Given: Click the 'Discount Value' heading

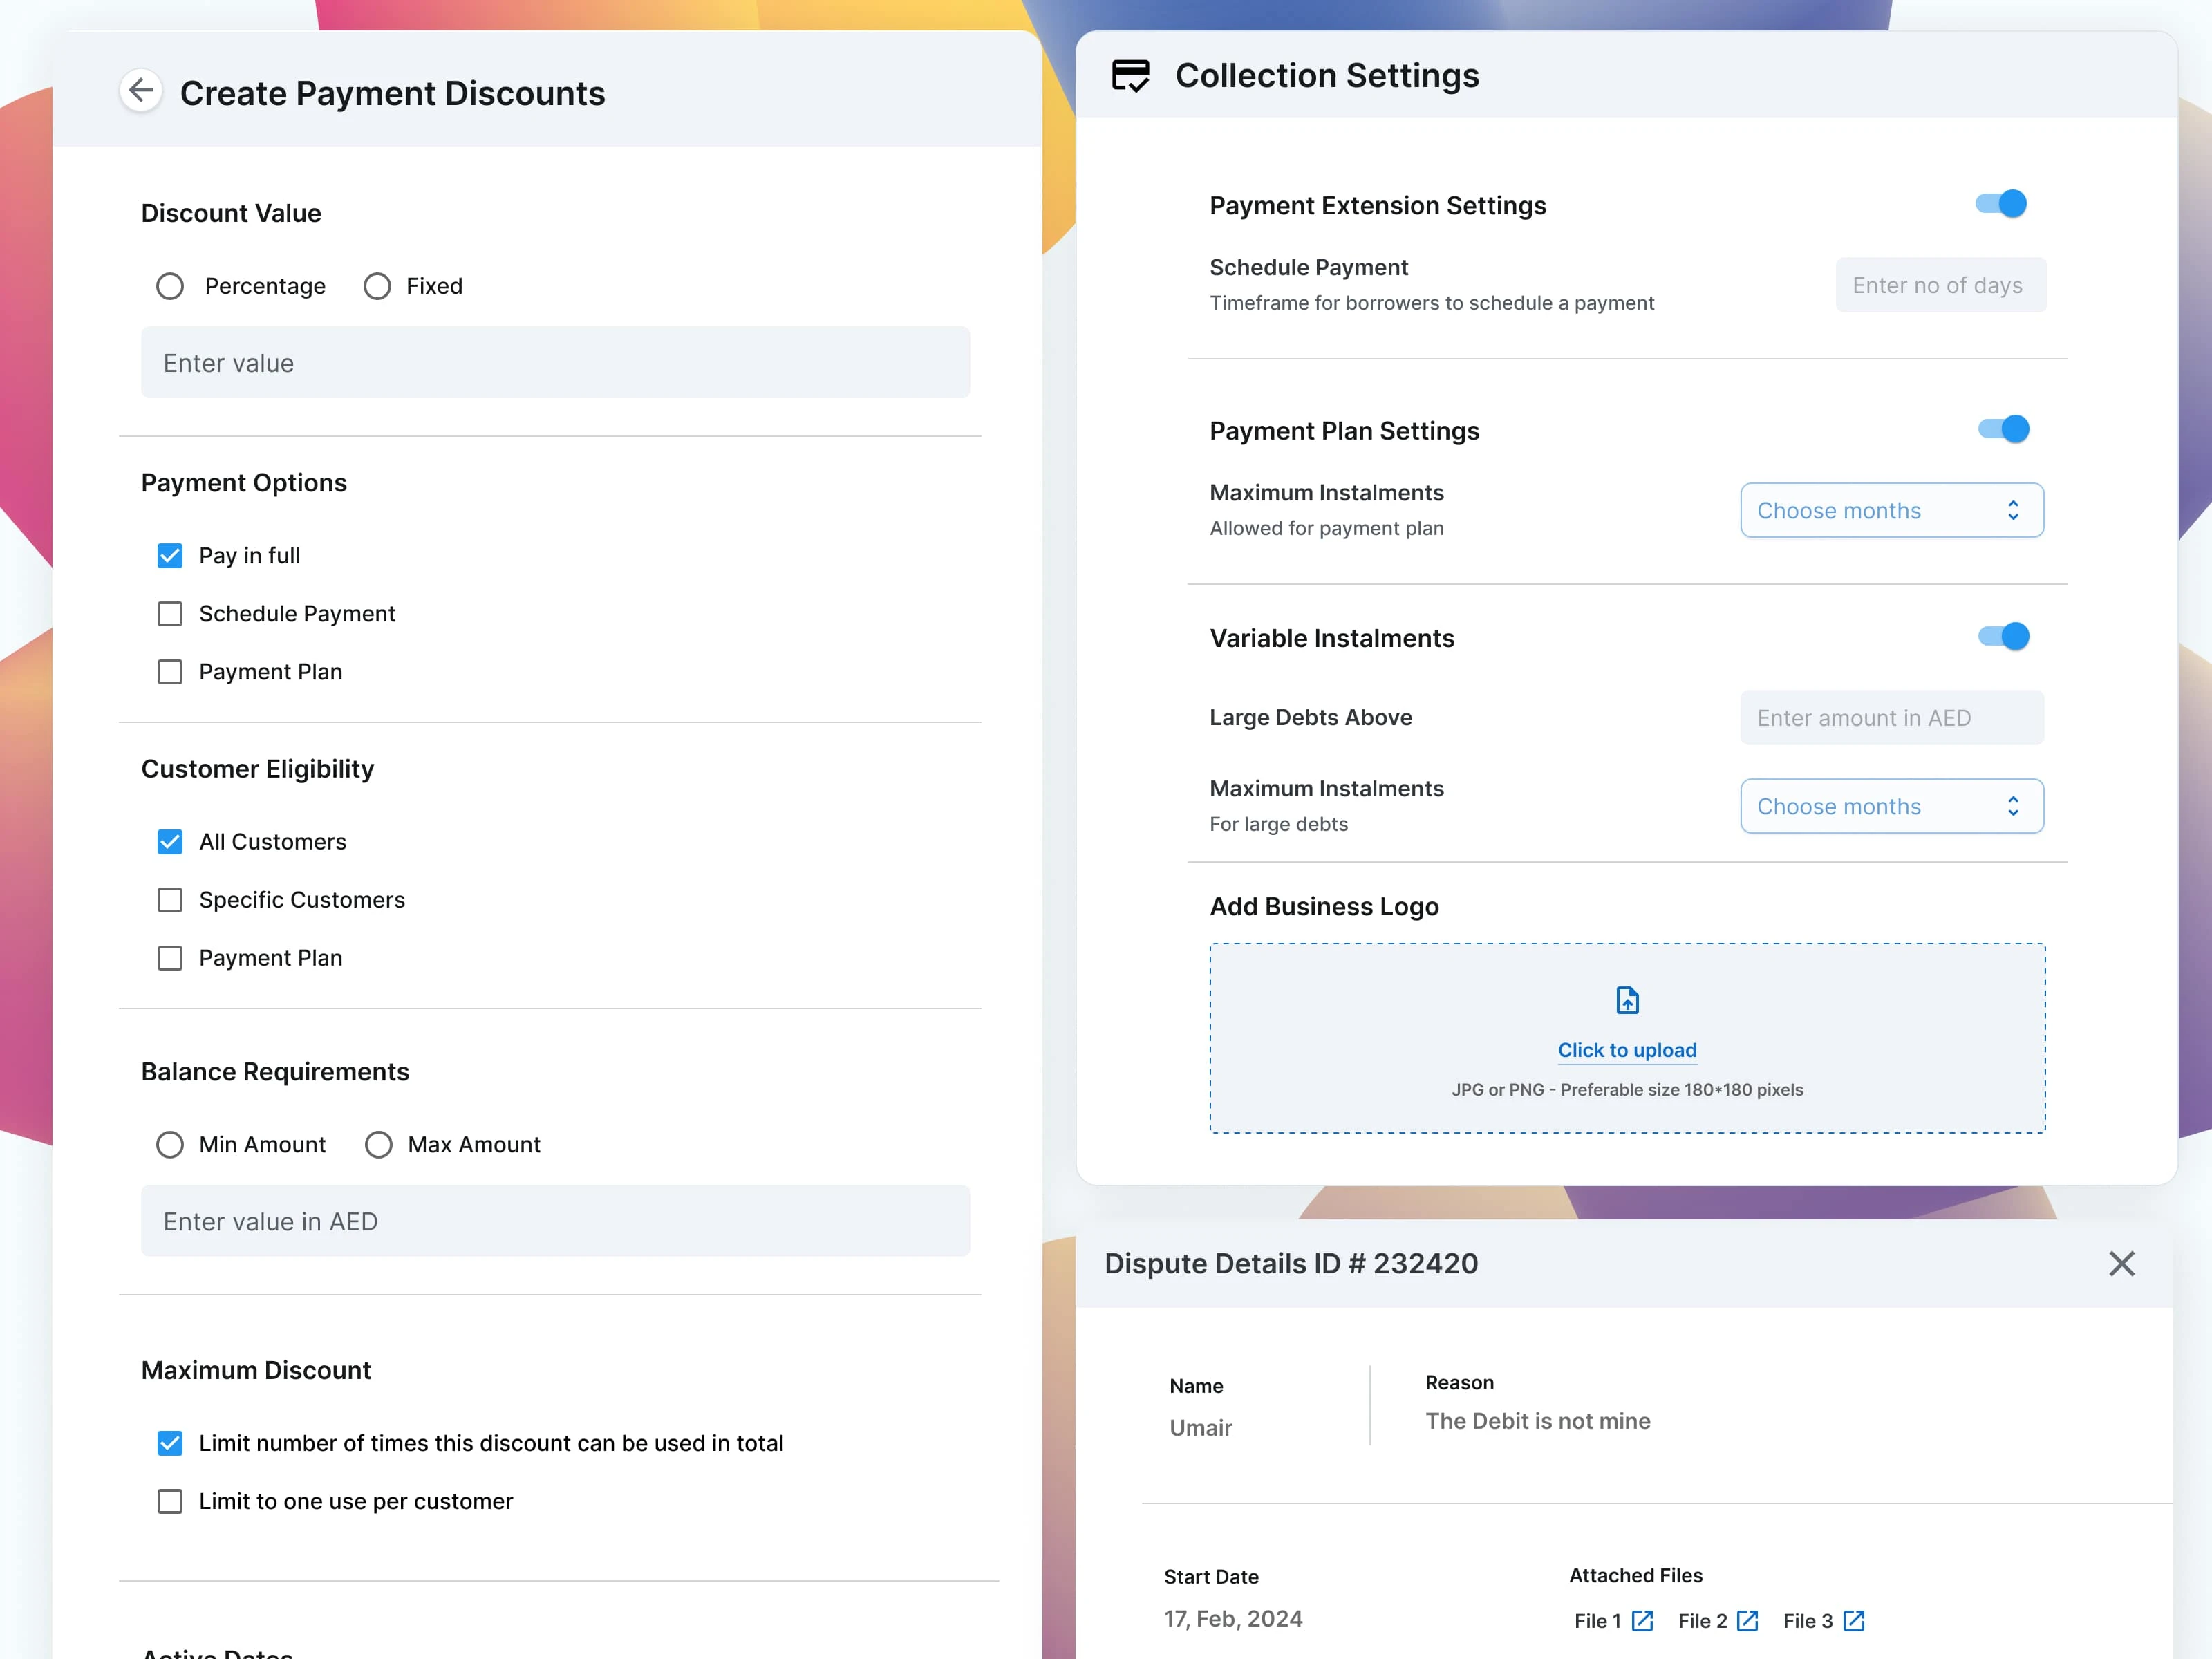Looking at the screenshot, I should click(x=231, y=213).
